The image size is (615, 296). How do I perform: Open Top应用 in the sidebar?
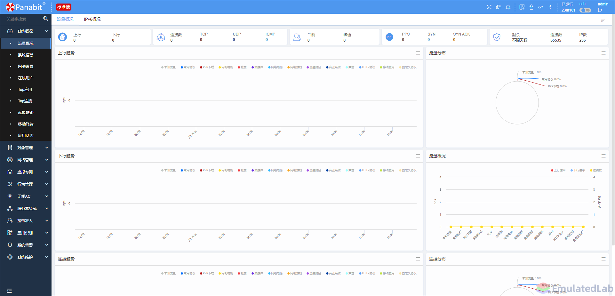click(x=26, y=89)
